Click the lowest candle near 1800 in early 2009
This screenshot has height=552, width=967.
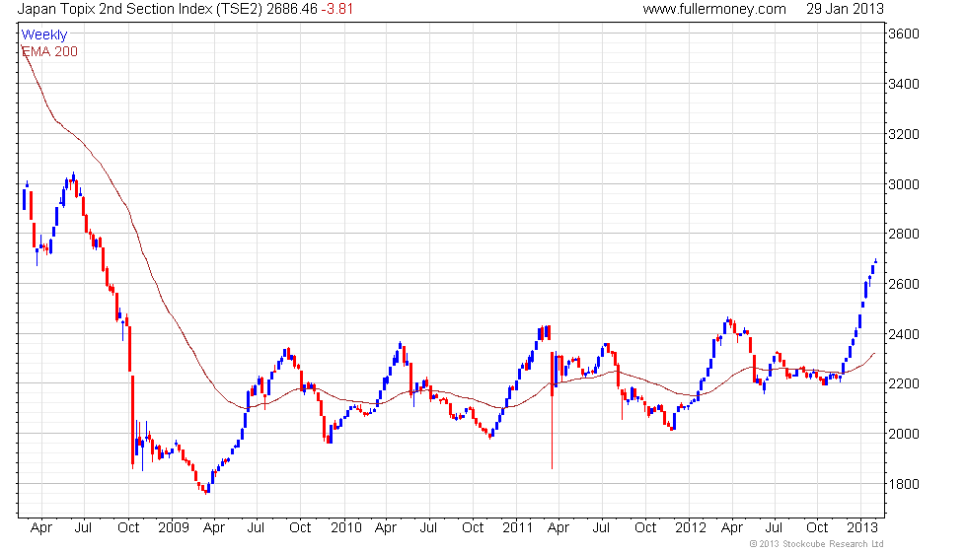pos(206,491)
